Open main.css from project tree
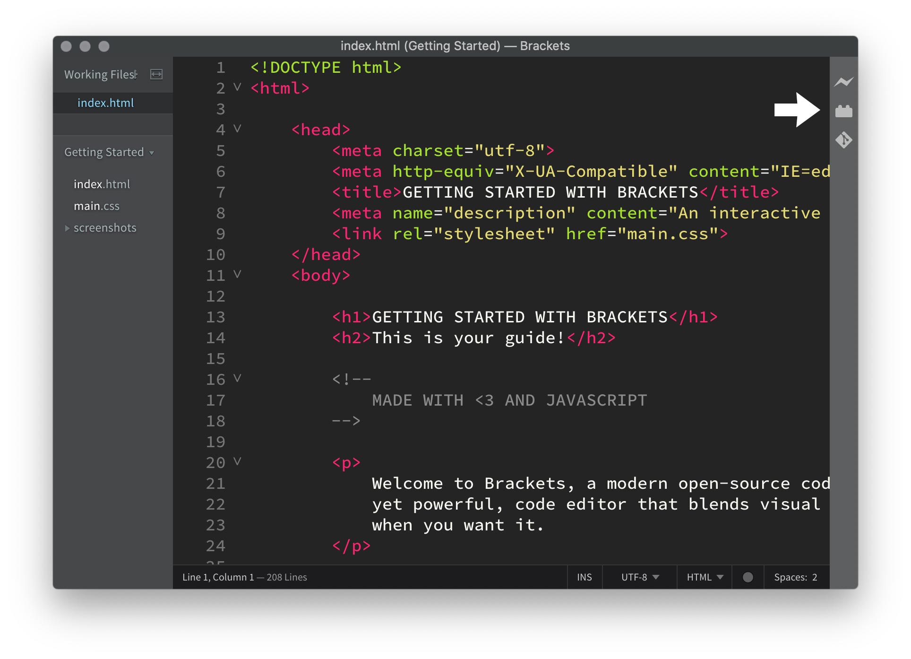911x659 pixels. pyautogui.click(x=96, y=206)
